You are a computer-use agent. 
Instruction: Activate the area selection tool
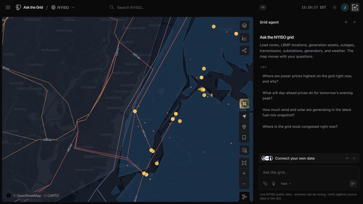[244, 150]
